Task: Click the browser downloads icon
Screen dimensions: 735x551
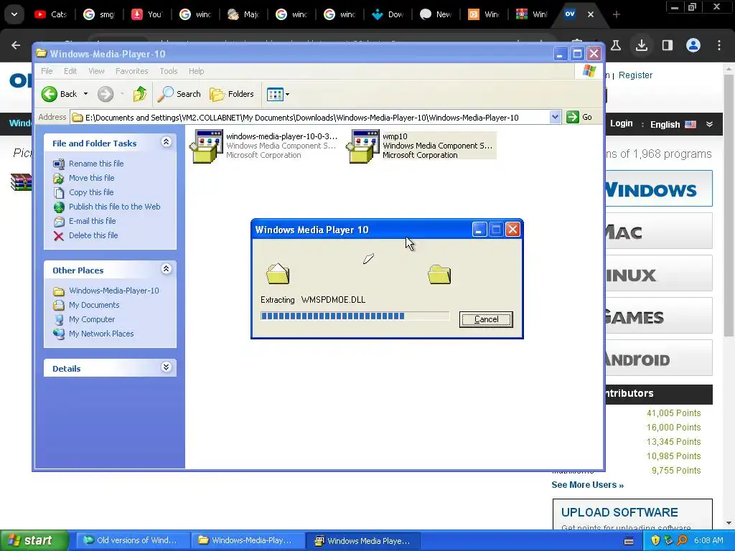Action: point(641,45)
